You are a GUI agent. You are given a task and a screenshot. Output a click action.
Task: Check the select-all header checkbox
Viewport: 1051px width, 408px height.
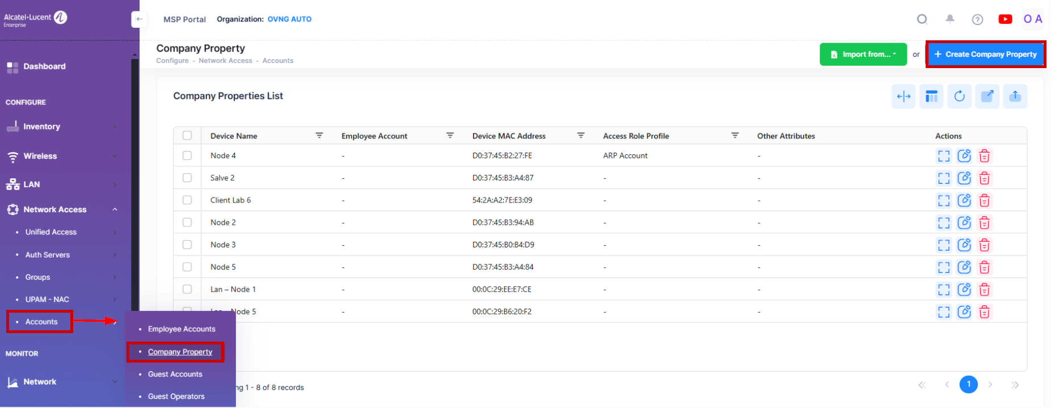(187, 136)
